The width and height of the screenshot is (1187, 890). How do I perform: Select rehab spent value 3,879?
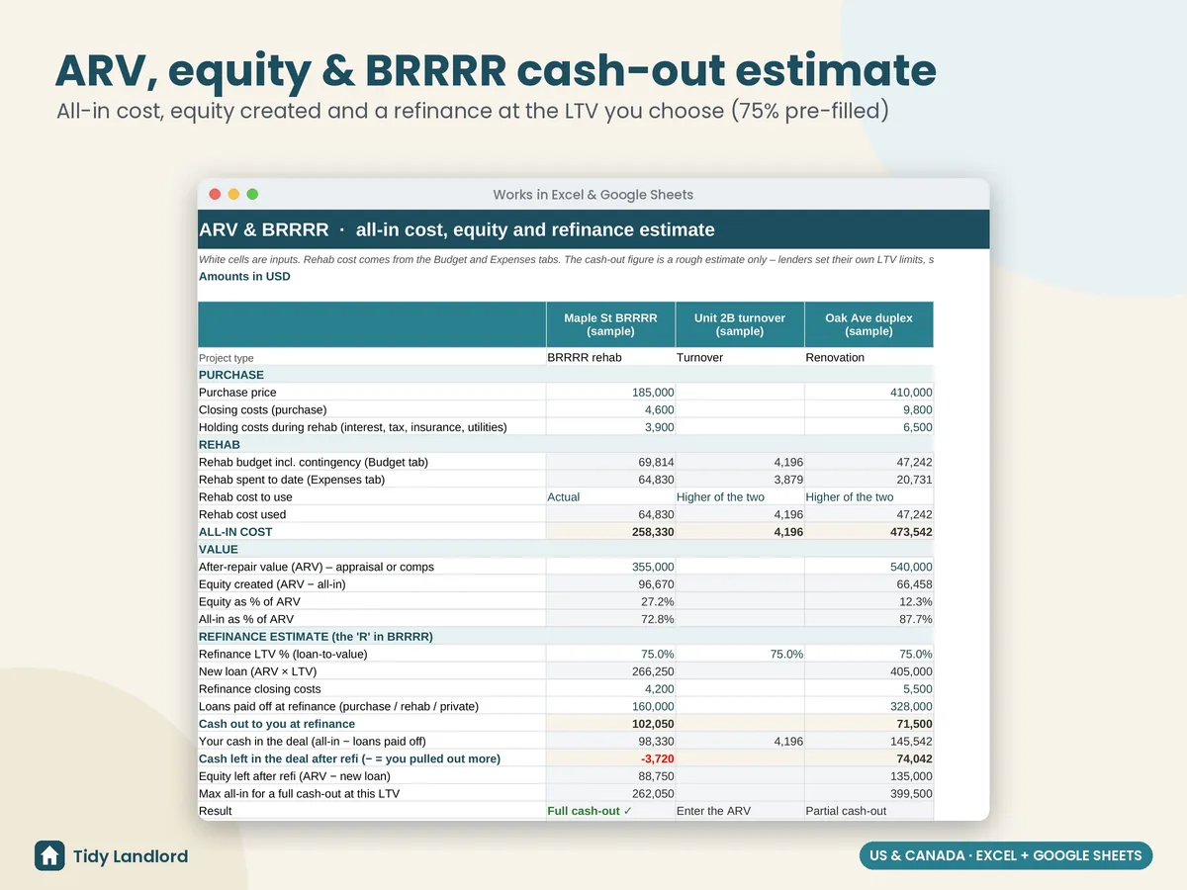click(740, 480)
